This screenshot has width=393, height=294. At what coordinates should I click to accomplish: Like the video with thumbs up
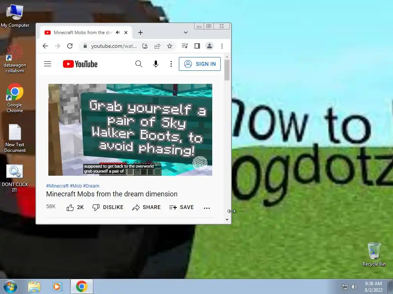(75, 207)
